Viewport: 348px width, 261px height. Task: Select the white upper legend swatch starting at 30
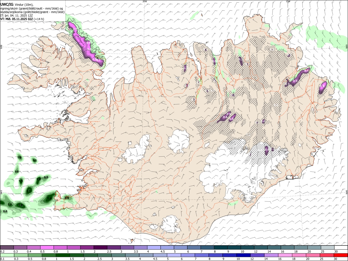click(341, 248)
